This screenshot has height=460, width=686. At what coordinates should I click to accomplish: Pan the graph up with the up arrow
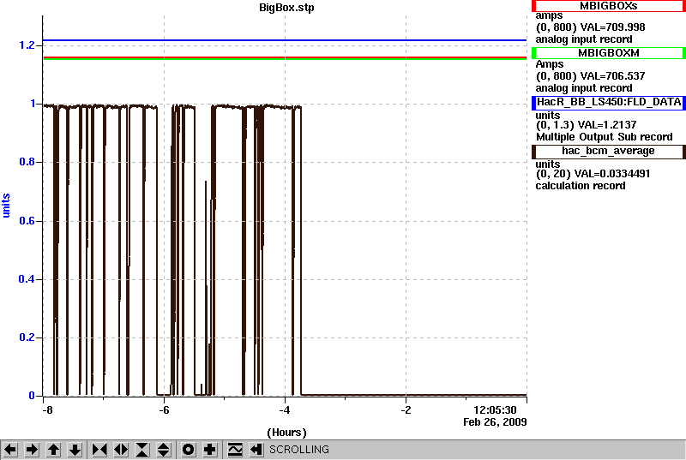coord(53,450)
